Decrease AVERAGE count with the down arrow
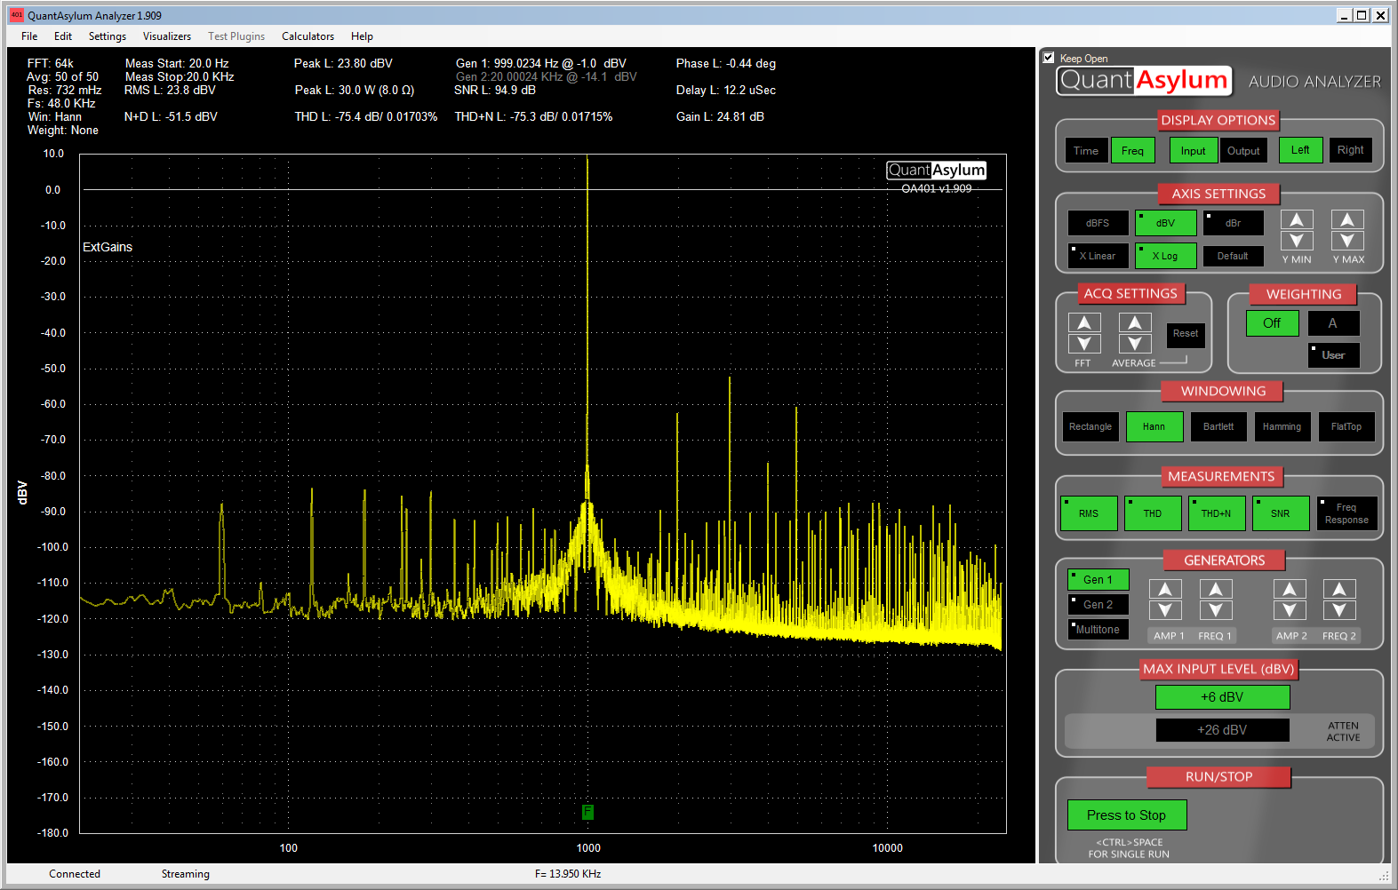Screen dimensions: 1398x890 (x=1135, y=344)
